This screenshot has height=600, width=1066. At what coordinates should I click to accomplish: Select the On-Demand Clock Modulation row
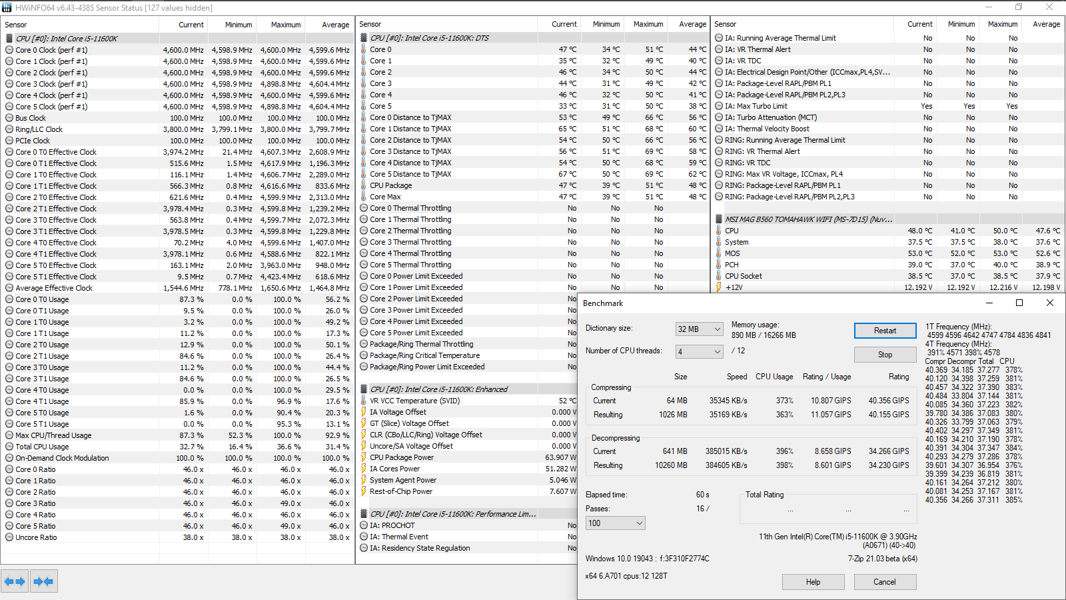[x=177, y=458]
